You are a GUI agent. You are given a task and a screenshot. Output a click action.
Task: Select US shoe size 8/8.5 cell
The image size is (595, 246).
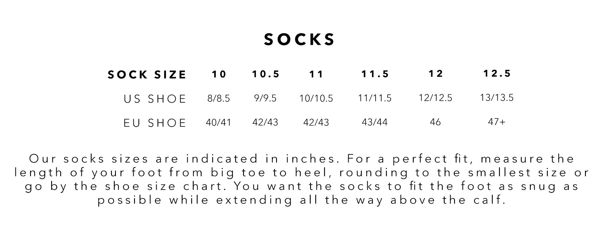(218, 99)
